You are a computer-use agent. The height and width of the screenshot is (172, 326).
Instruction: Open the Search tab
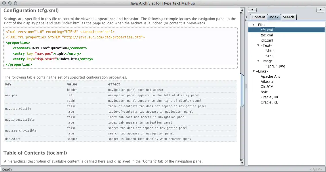(x=288, y=17)
